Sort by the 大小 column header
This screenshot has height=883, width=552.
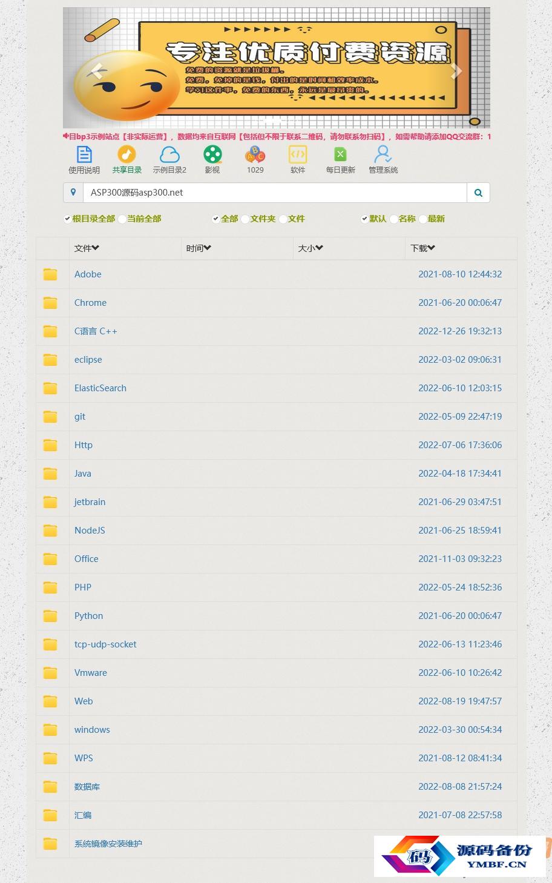[x=310, y=248]
